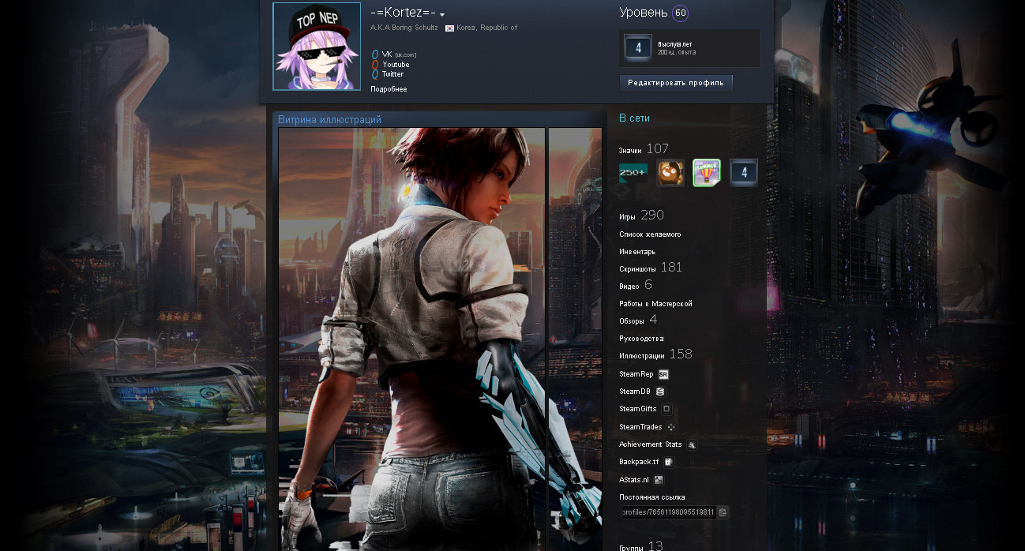
Task: Click the level 60 badge circle
Action: [680, 13]
